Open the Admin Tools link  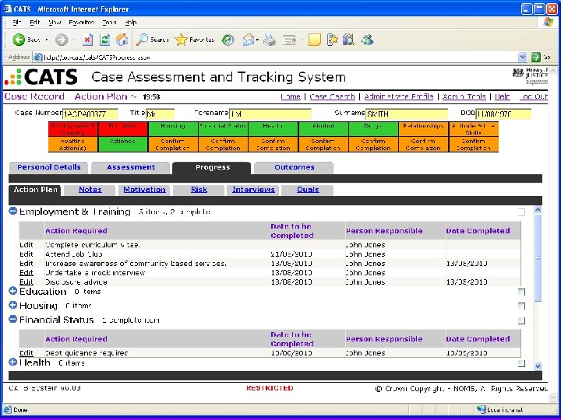[x=464, y=96]
